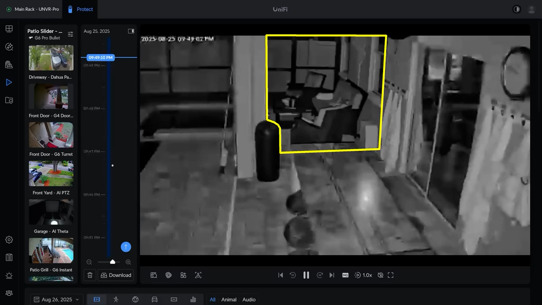Open the 1.0x playback speed selector
The height and width of the screenshot is (305, 542).
(363, 275)
